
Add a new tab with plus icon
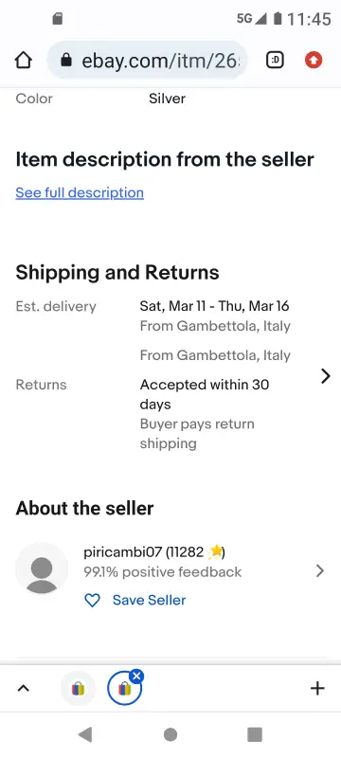click(317, 689)
